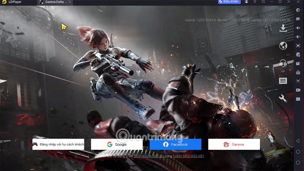Install an APK via the APK icon

(x=298, y=72)
